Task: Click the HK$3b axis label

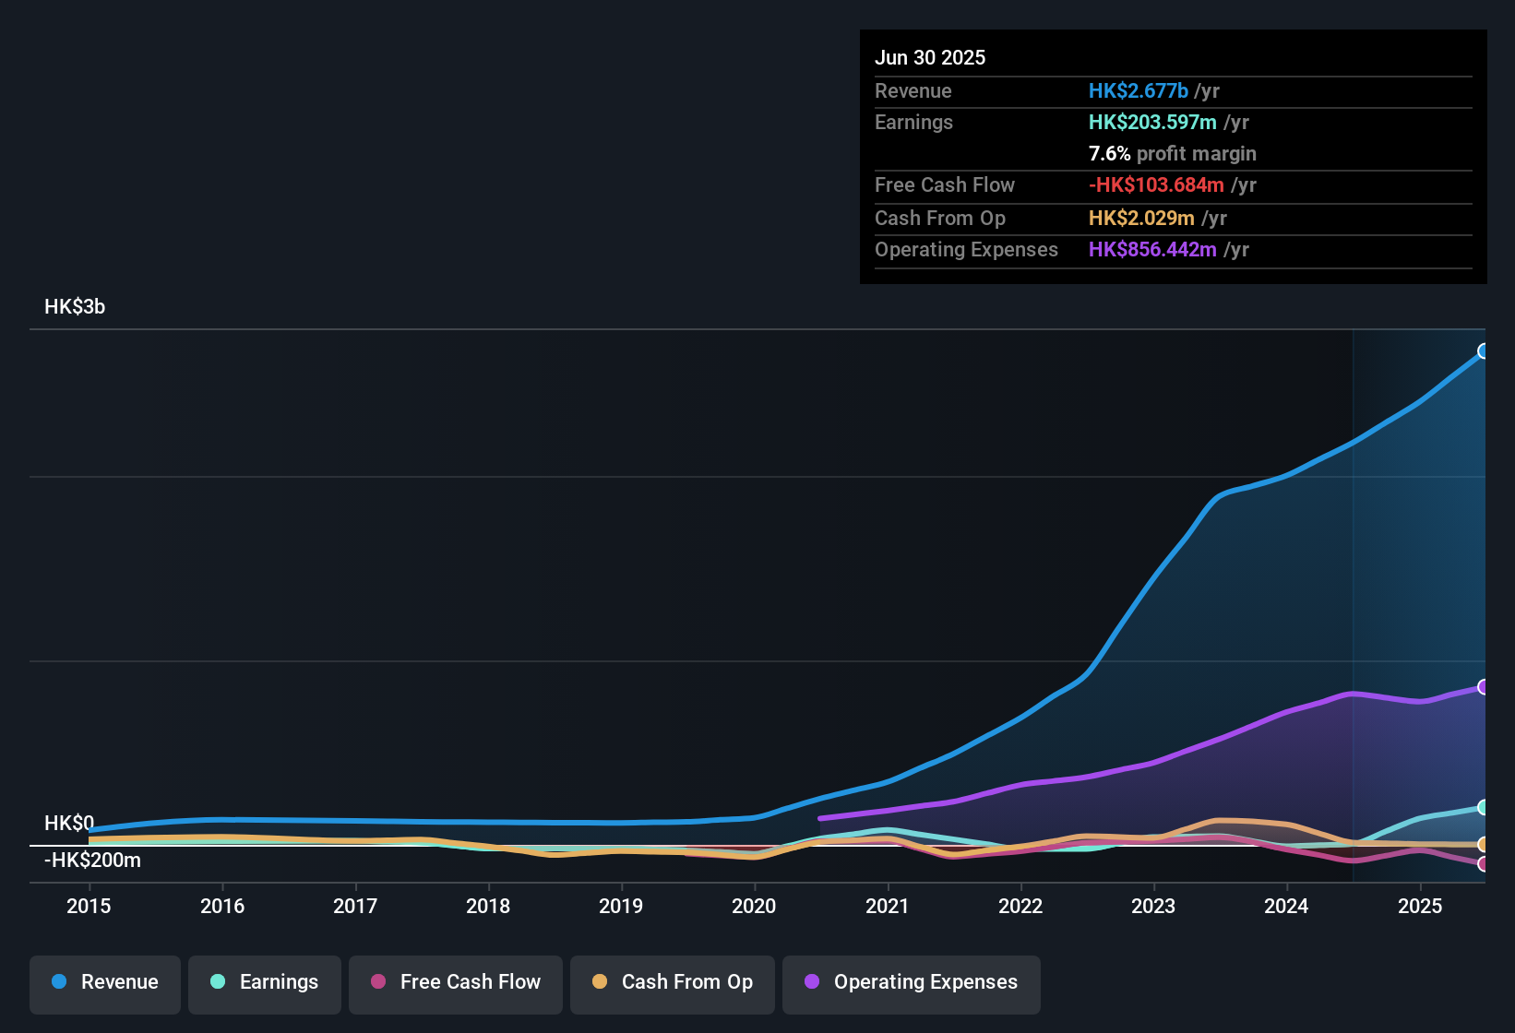Action: coord(75,306)
